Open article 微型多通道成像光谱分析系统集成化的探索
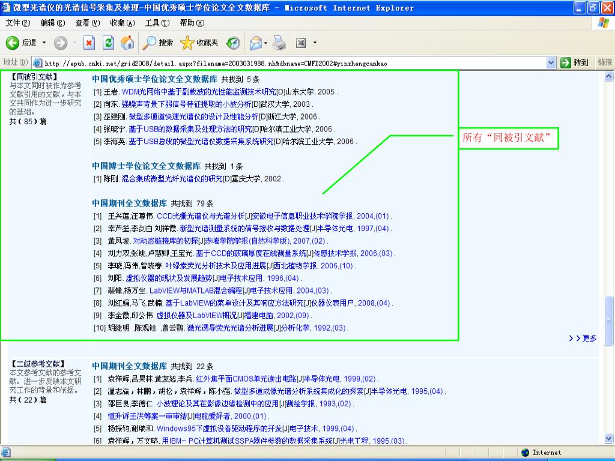This screenshot has height=461, width=615. [x=299, y=391]
